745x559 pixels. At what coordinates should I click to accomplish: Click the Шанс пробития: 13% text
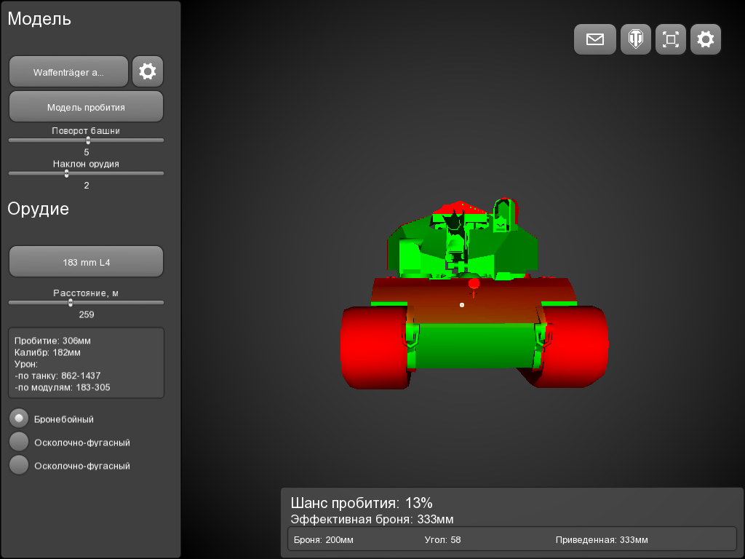coord(362,503)
